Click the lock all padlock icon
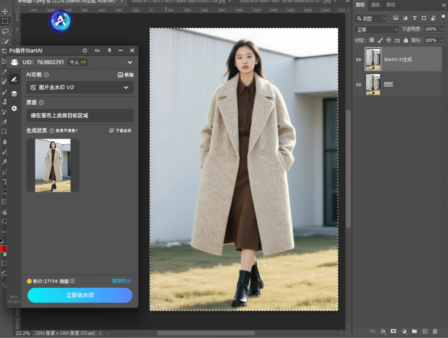Viewport: 448px width, 338px height. click(x=406, y=40)
